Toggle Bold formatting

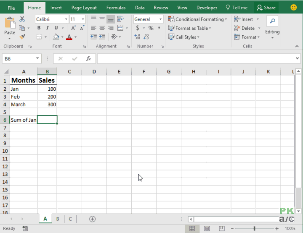click(39, 28)
